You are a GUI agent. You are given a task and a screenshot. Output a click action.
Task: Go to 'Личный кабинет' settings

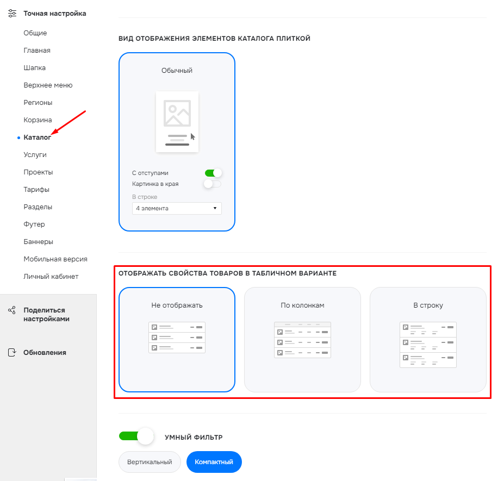[51, 276]
